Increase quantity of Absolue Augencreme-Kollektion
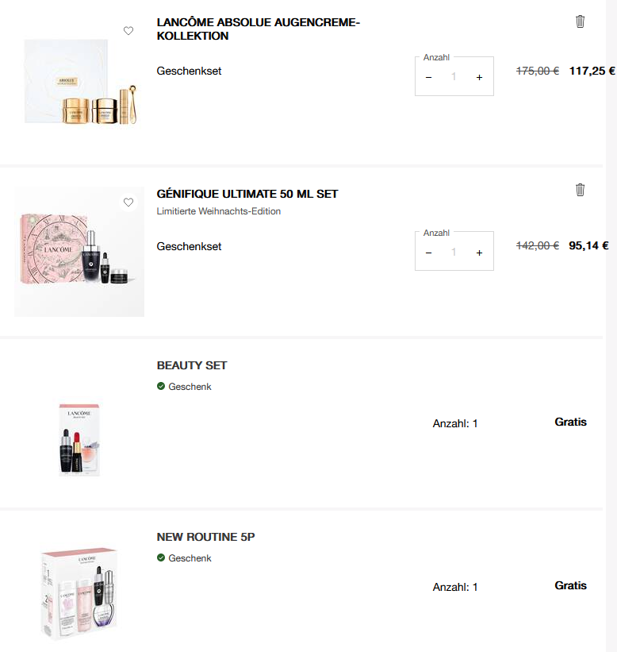This screenshot has height=652, width=617. [x=479, y=77]
